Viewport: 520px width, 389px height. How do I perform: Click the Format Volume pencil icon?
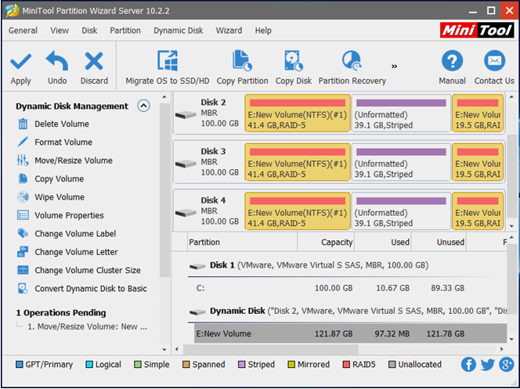click(x=23, y=142)
